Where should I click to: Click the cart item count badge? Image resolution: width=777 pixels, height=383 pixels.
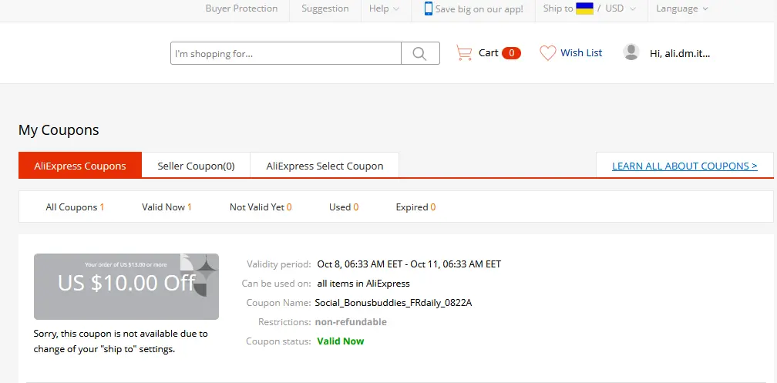pyautogui.click(x=511, y=53)
